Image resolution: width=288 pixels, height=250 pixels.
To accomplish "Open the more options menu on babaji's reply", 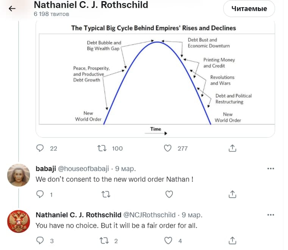I will 271,169.
